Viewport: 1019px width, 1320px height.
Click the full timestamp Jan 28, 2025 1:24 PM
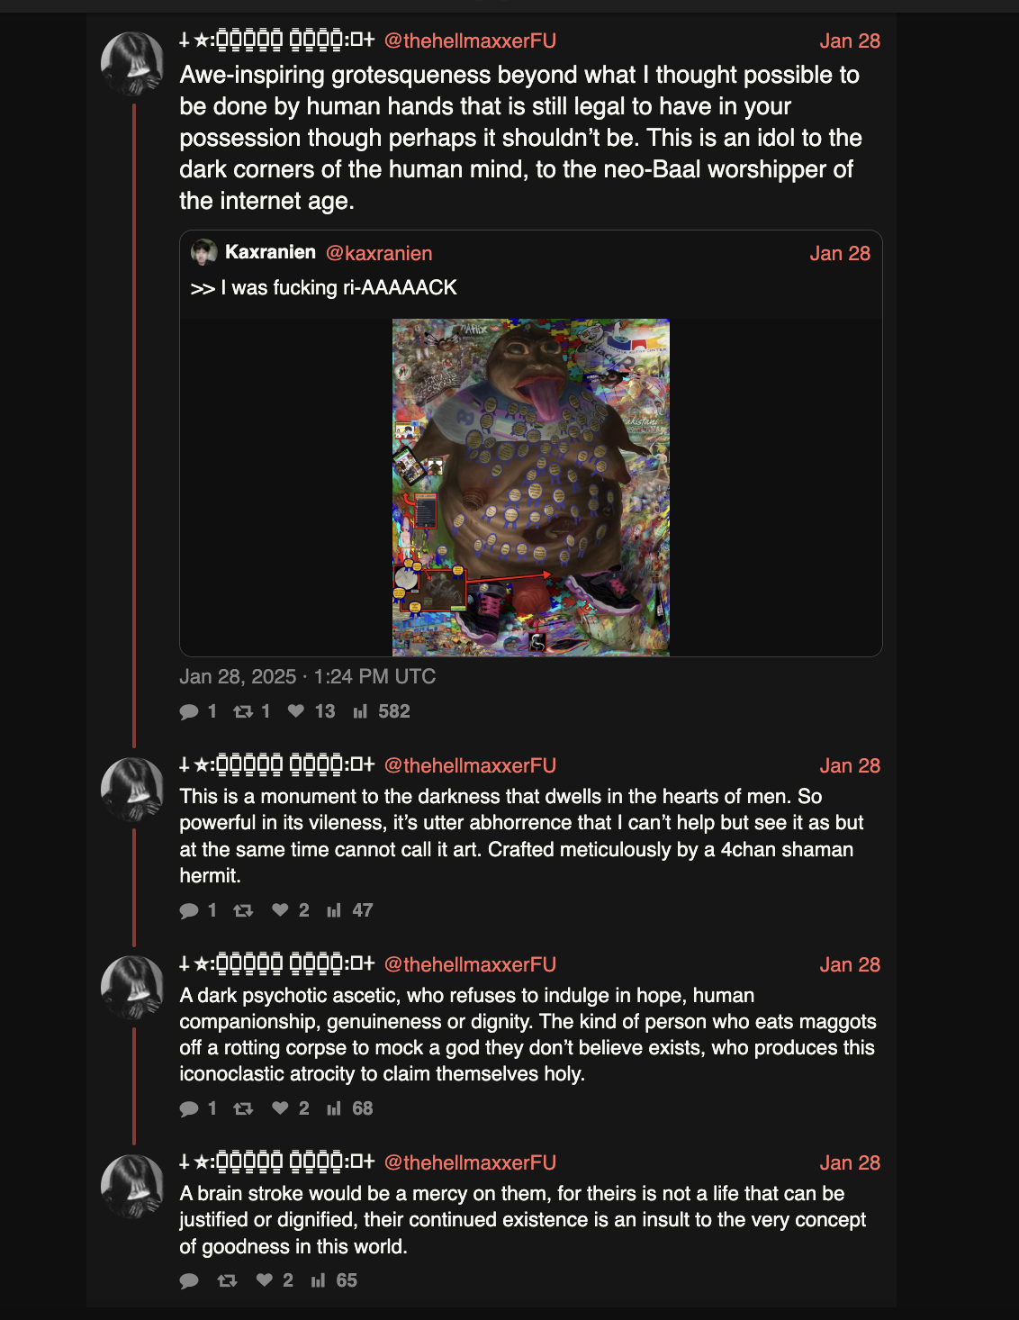tap(307, 676)
